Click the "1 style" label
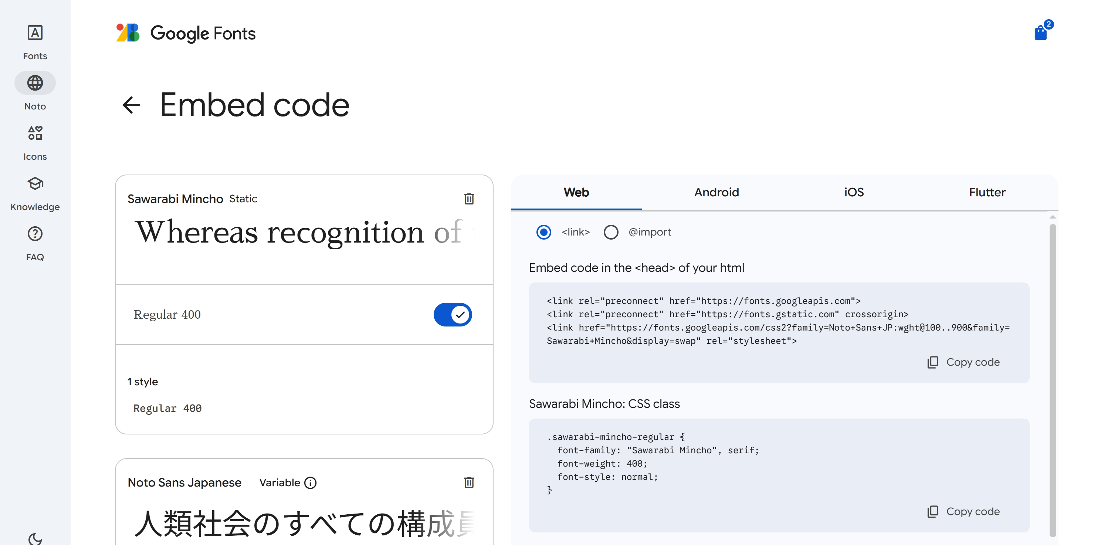The image size is (1101, 545). [143, 382]
